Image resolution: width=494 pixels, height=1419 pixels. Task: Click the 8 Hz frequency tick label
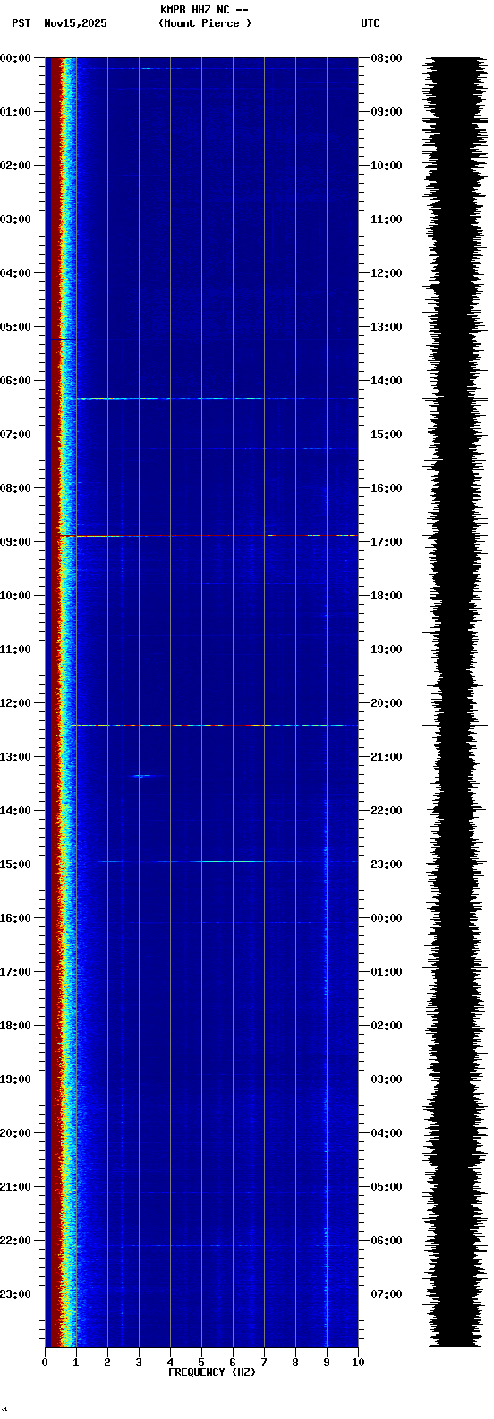click(x=295, y=1363)
